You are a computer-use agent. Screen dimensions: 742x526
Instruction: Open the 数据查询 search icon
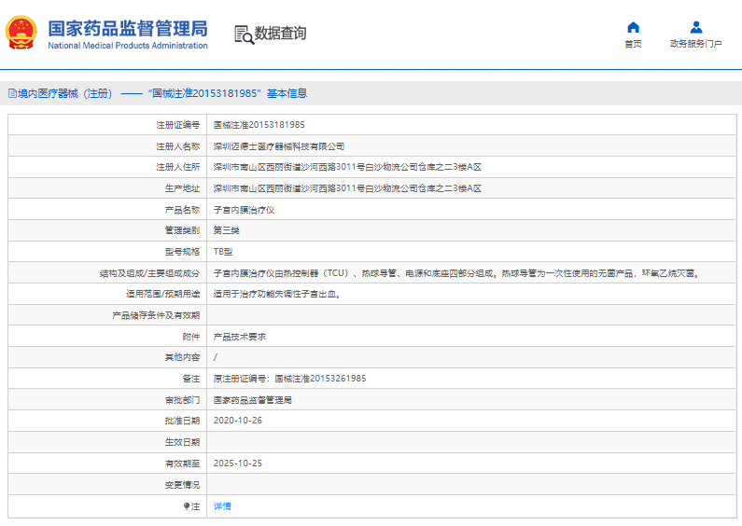[x=245, y=35]
